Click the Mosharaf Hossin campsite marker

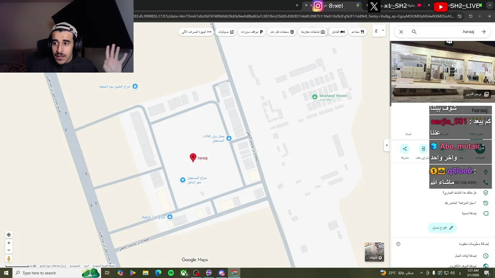coord(315,97)
